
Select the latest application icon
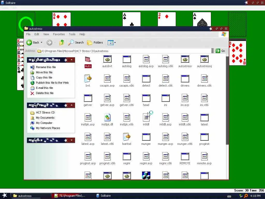[x=204, y=117]
